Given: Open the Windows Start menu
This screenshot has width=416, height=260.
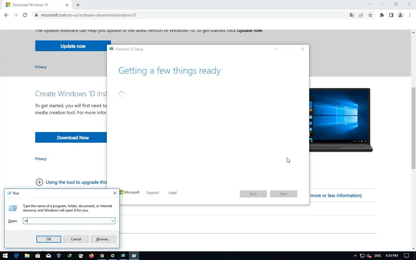Looking at the screenshot, I should (5, 256).
